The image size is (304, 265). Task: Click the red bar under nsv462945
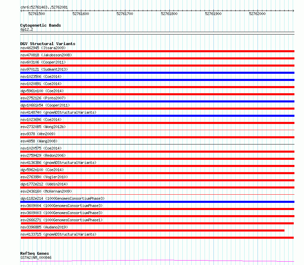157,51
